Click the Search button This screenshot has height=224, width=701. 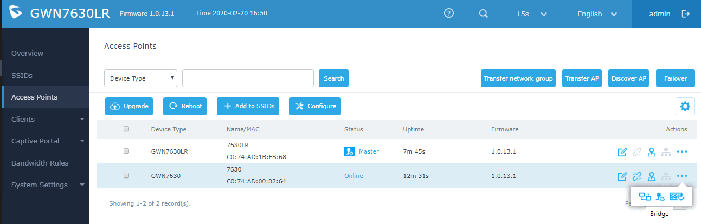(333, 78)
